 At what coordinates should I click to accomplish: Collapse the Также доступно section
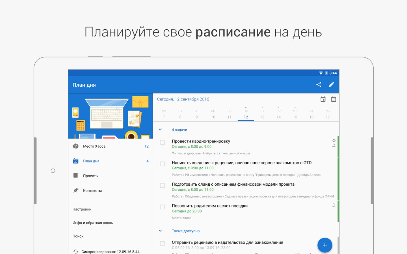(x=160, y=231)
